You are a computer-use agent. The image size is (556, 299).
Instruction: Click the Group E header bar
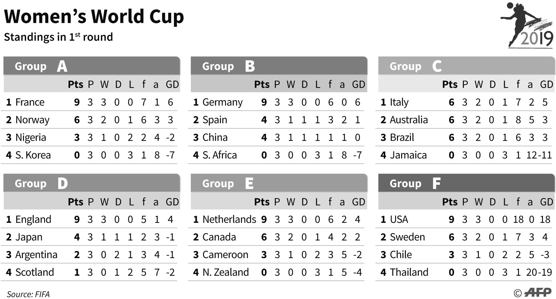[279, 183]
